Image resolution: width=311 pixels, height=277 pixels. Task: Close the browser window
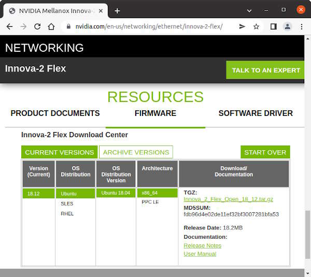tap(301, 9)
